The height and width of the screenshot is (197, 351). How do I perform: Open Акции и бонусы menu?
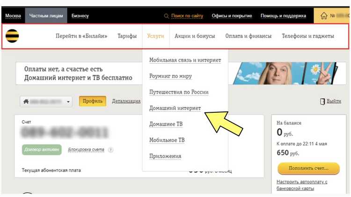(195, 36)
